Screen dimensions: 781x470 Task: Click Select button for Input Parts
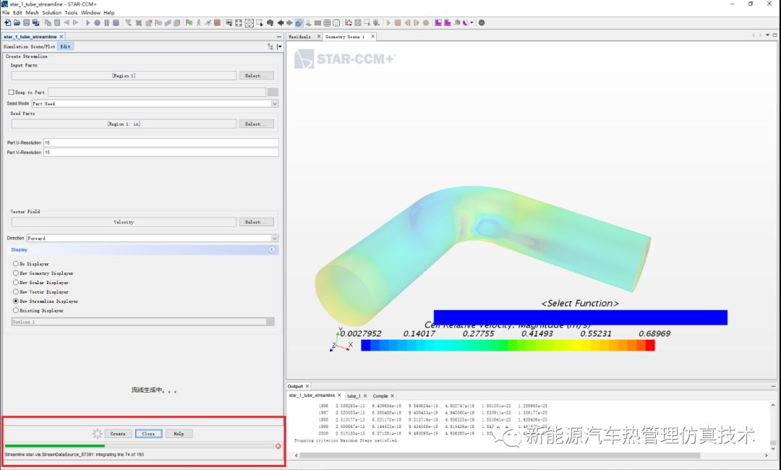256,76
